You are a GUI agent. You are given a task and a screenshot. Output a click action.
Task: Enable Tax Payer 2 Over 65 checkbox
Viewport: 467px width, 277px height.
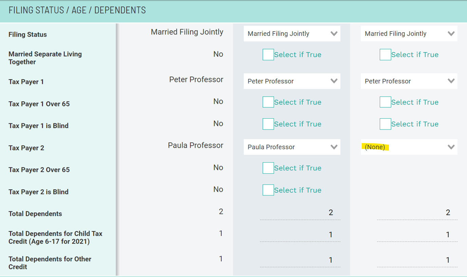(268, 168)
